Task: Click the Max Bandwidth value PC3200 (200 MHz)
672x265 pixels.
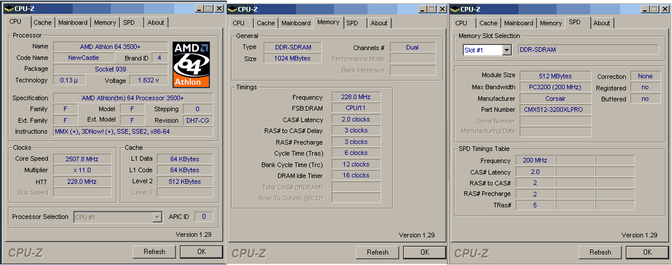Action: (555, 88)
